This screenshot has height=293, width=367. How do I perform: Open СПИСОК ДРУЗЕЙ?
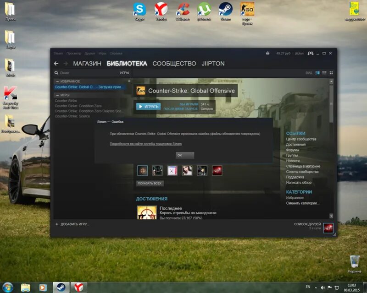pyautogui.click(x=307, y=224)
